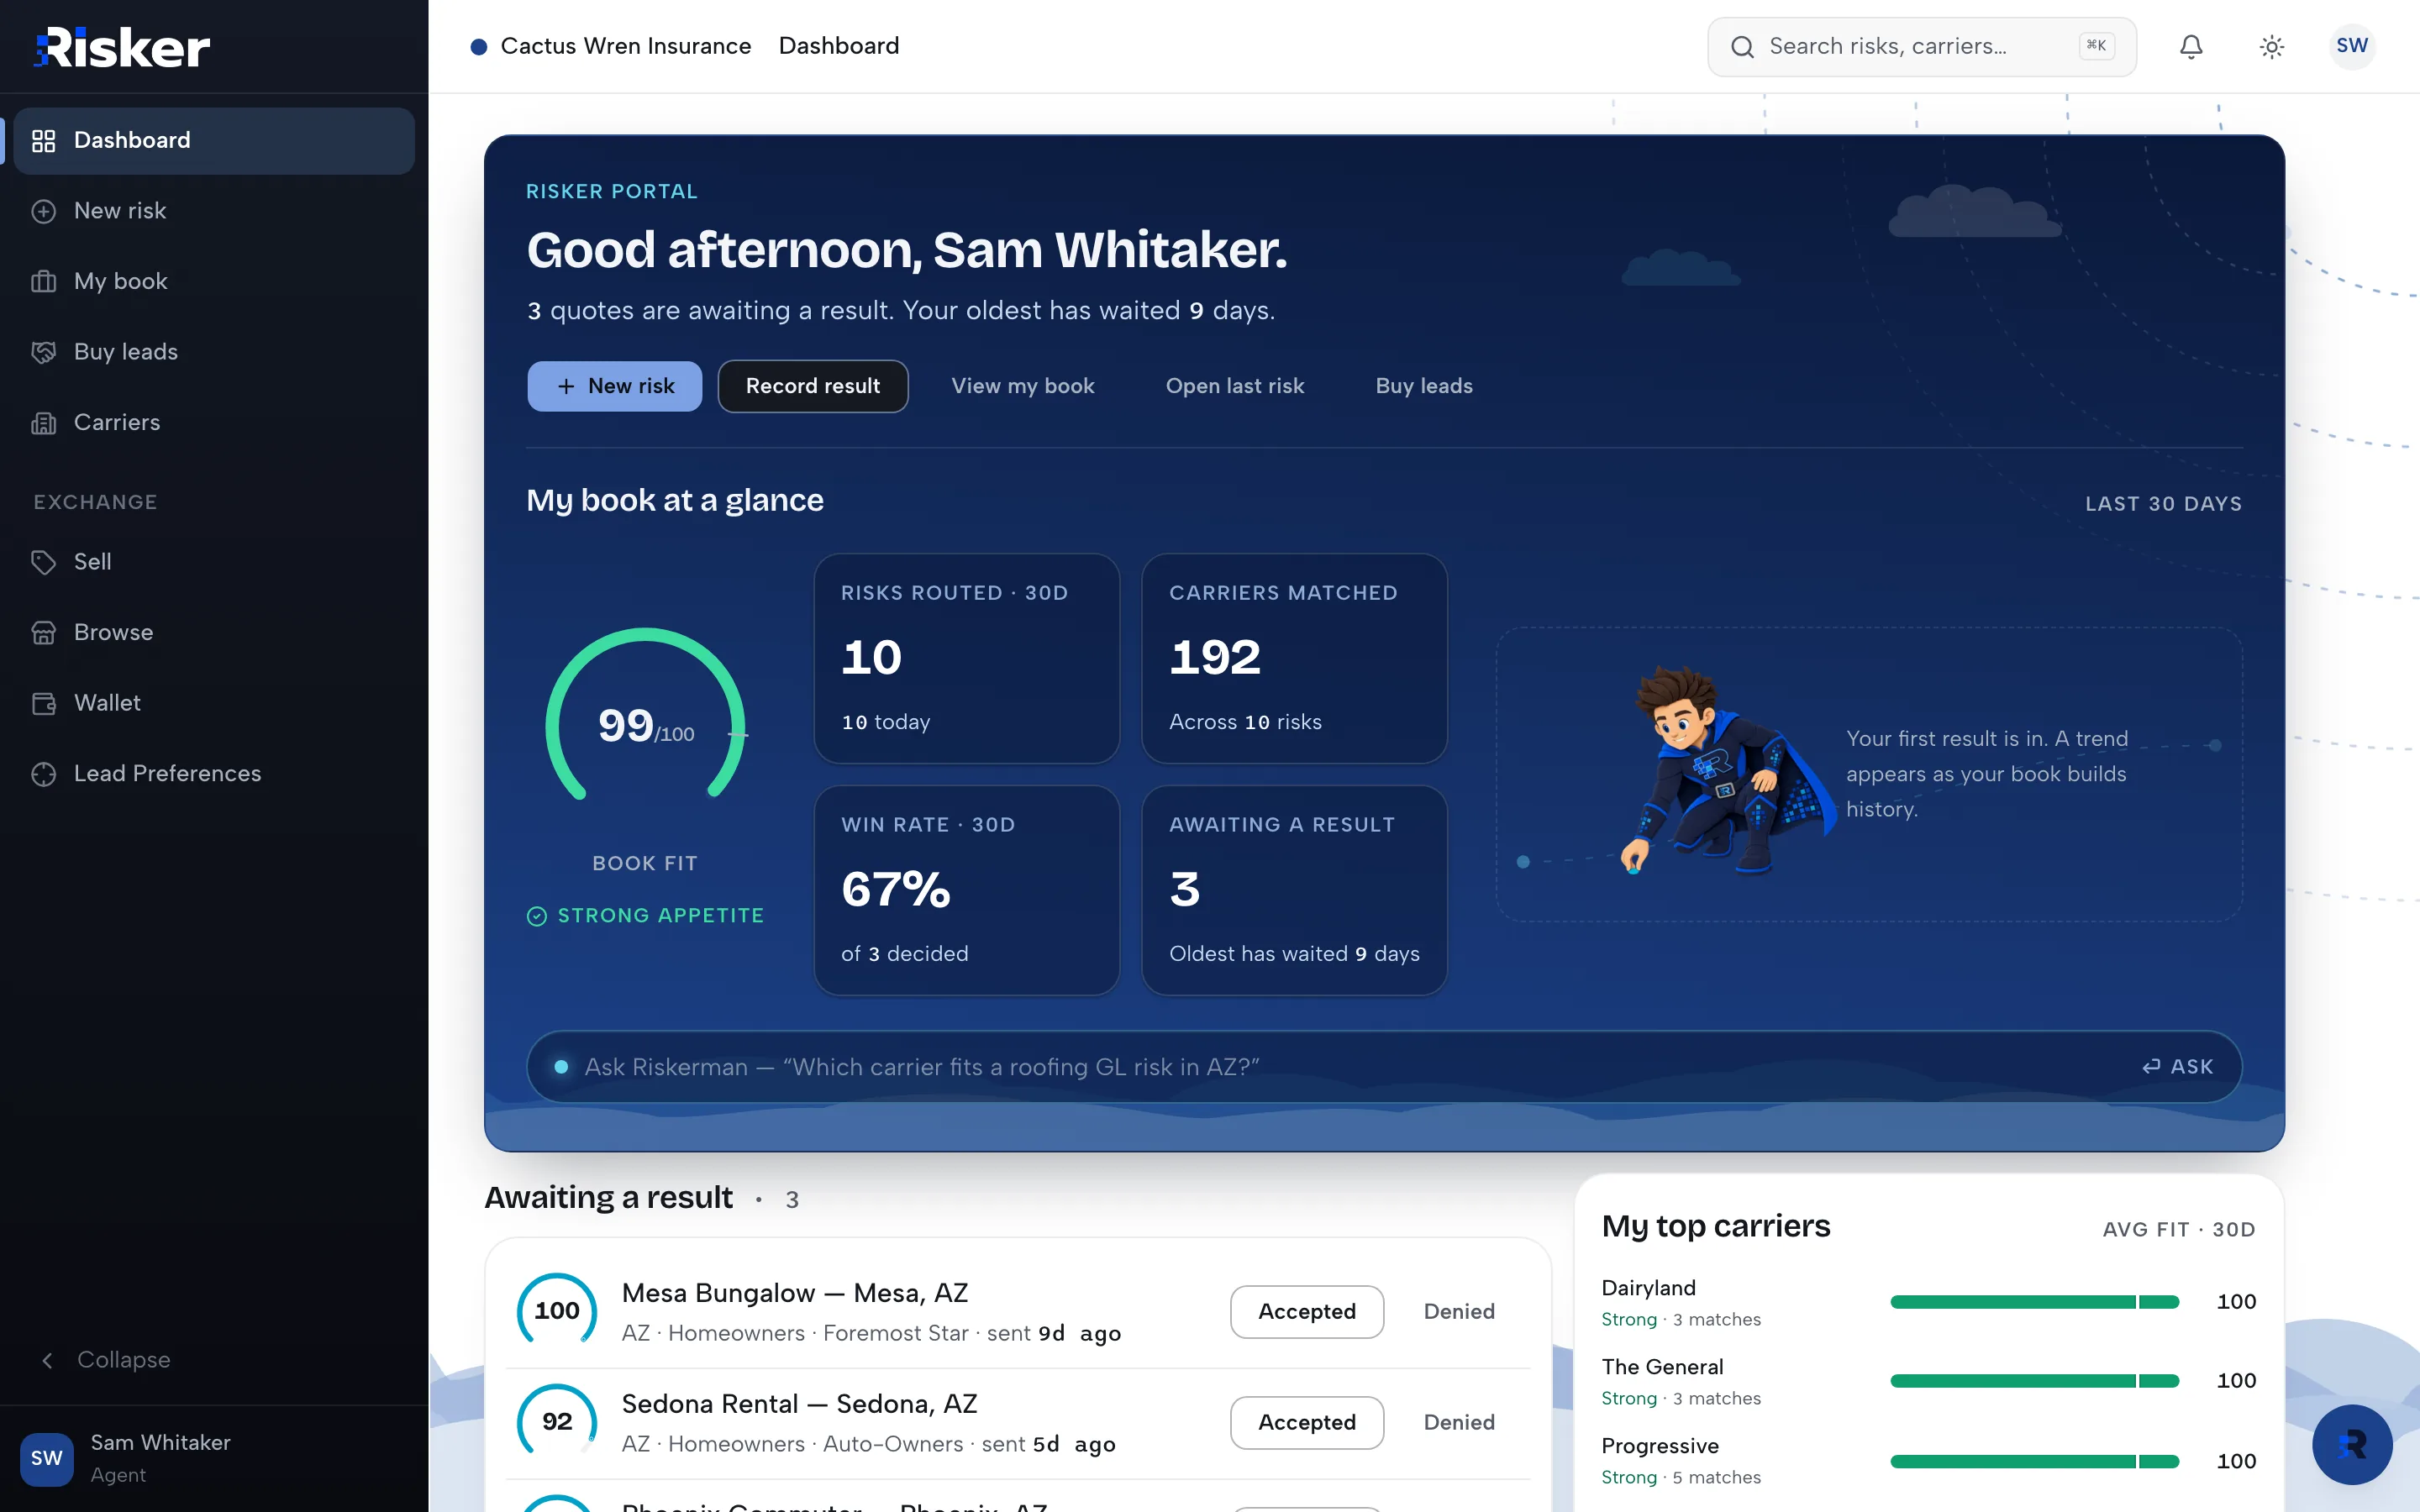Screen dimensions: 2420x1512
Task: Collapse the sidebar
Action: [106, 1360]
